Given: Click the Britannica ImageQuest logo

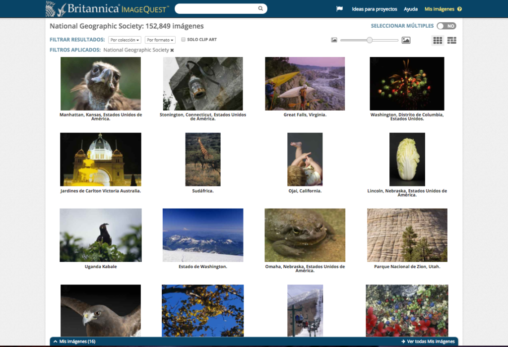Looking at the screenshot, I should click(x=106, y=8).
